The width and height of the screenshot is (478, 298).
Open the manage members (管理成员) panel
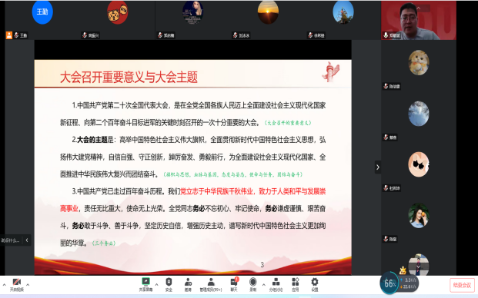pos(211,285)
